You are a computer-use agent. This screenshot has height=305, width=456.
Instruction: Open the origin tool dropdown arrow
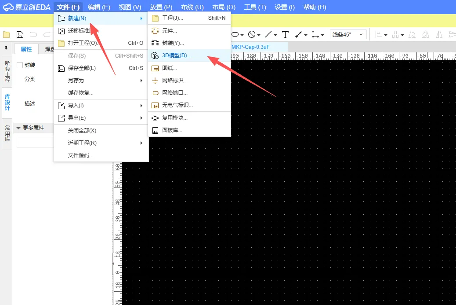coord(322,35)
